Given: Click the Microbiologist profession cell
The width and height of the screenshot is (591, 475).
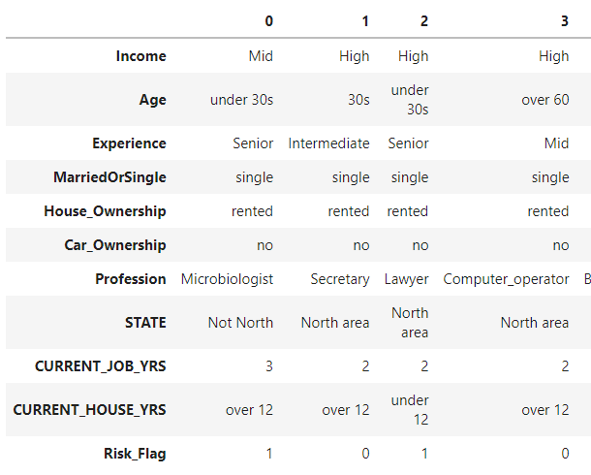Looking at the screenshot, I should pos(227,279).
